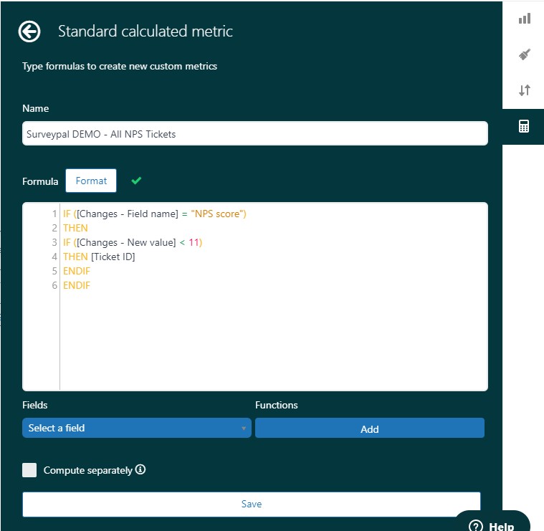Viewport: 544px width, 531px height.
Task: Open the Select a field dropdown
Action: click(x=136, y=428)
